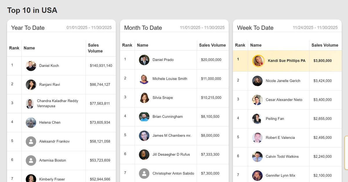Click the name Daniel Koch
The width and height of the screenshot is (348, 182).
pyautogui.click(x=49, y=66)
